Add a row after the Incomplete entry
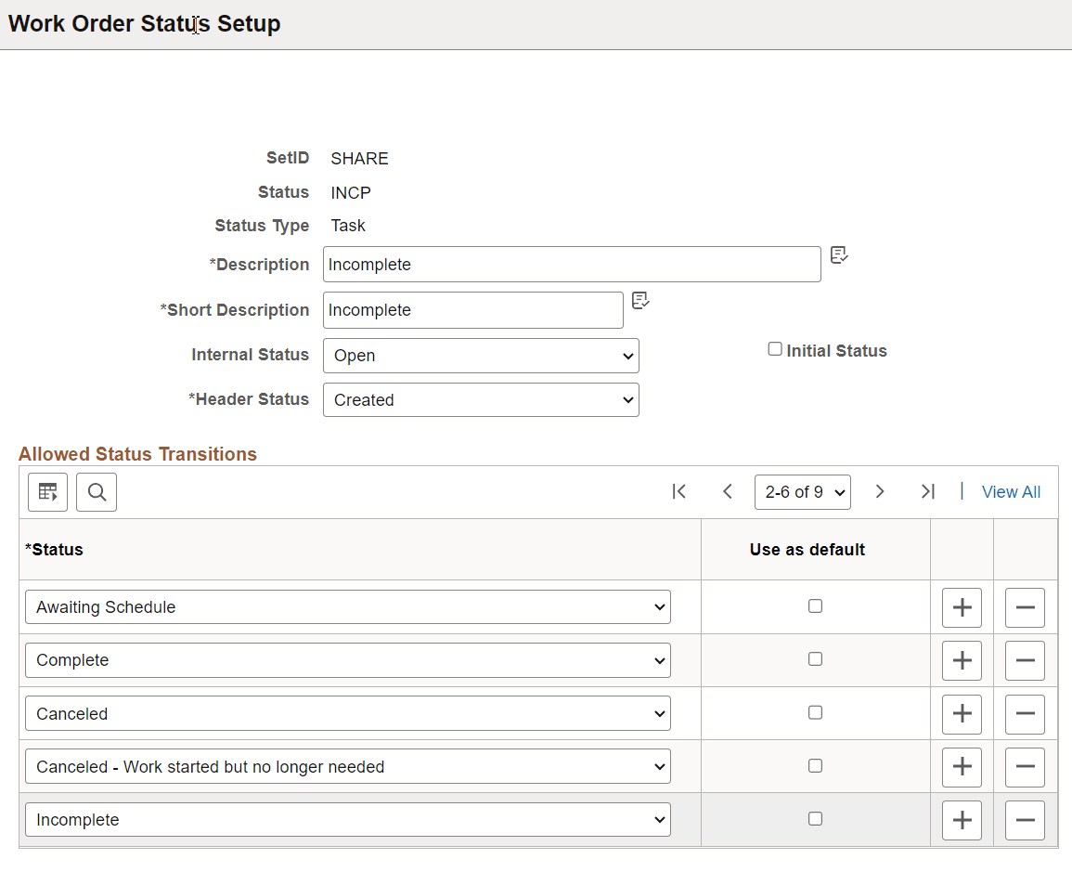 (x=962, y=819)
